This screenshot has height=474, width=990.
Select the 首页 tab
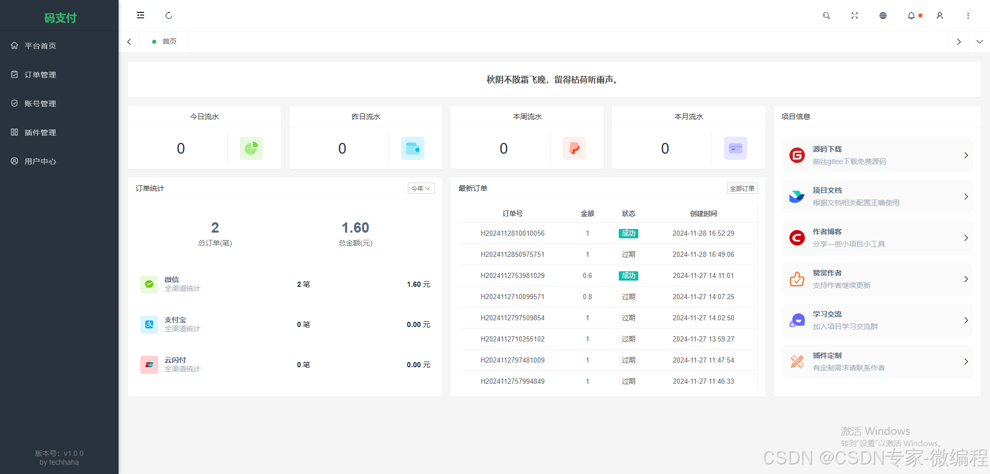click(x=164, y=41)
